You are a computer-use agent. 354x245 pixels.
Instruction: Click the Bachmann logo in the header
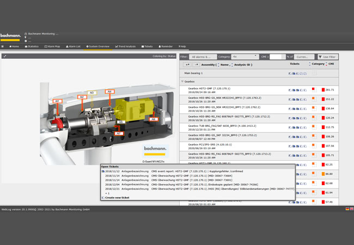(10, 37)
